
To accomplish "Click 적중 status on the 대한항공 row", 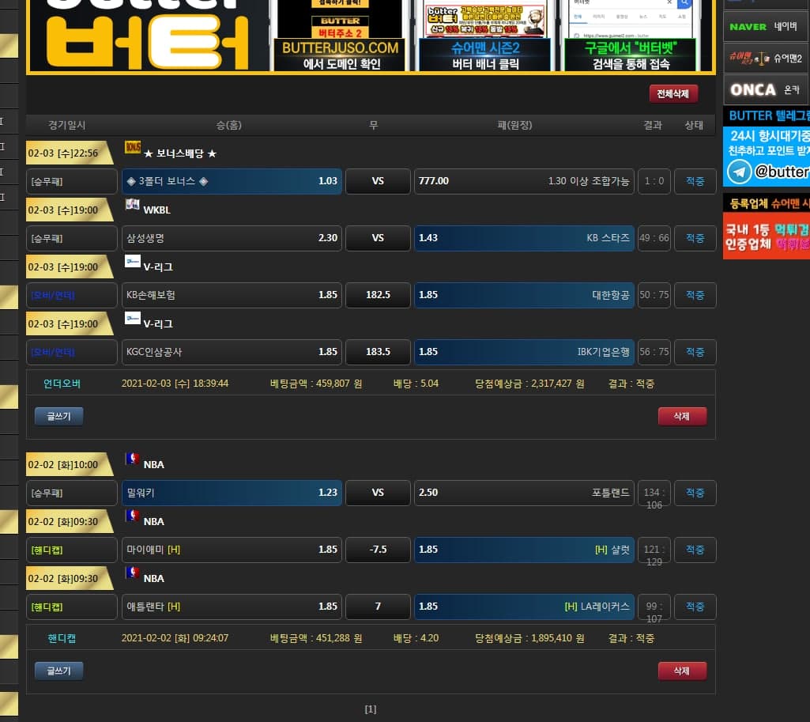I will tap(695, 295).
